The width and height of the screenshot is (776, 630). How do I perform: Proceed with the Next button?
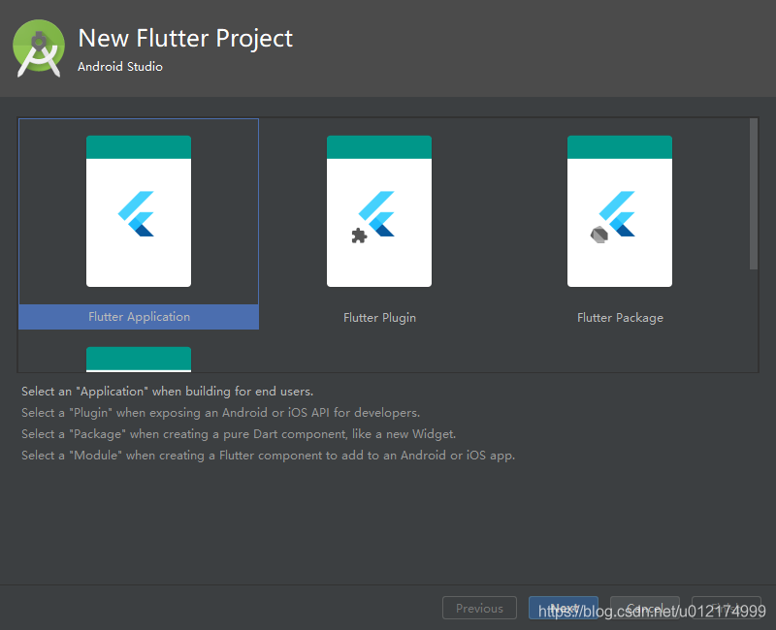pos(564,608)
